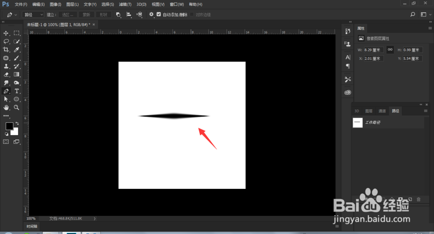Image resolution: width=434 pixels, height=234 pixels.
Task: Open the Clone Source panel icon
Action: 348,44
